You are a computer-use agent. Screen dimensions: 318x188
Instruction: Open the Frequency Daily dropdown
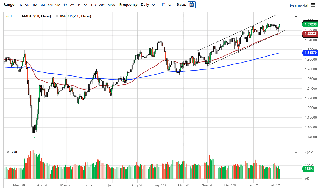pos(148,5)
